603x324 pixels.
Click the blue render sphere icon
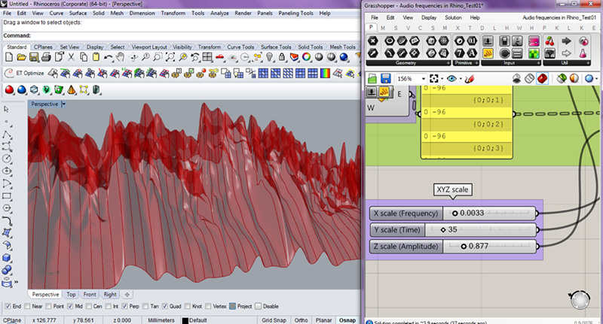[x=344, y=57]
